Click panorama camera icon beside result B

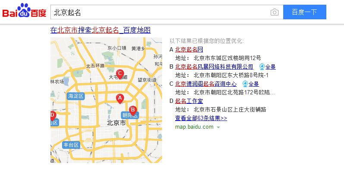coord(262,66)
